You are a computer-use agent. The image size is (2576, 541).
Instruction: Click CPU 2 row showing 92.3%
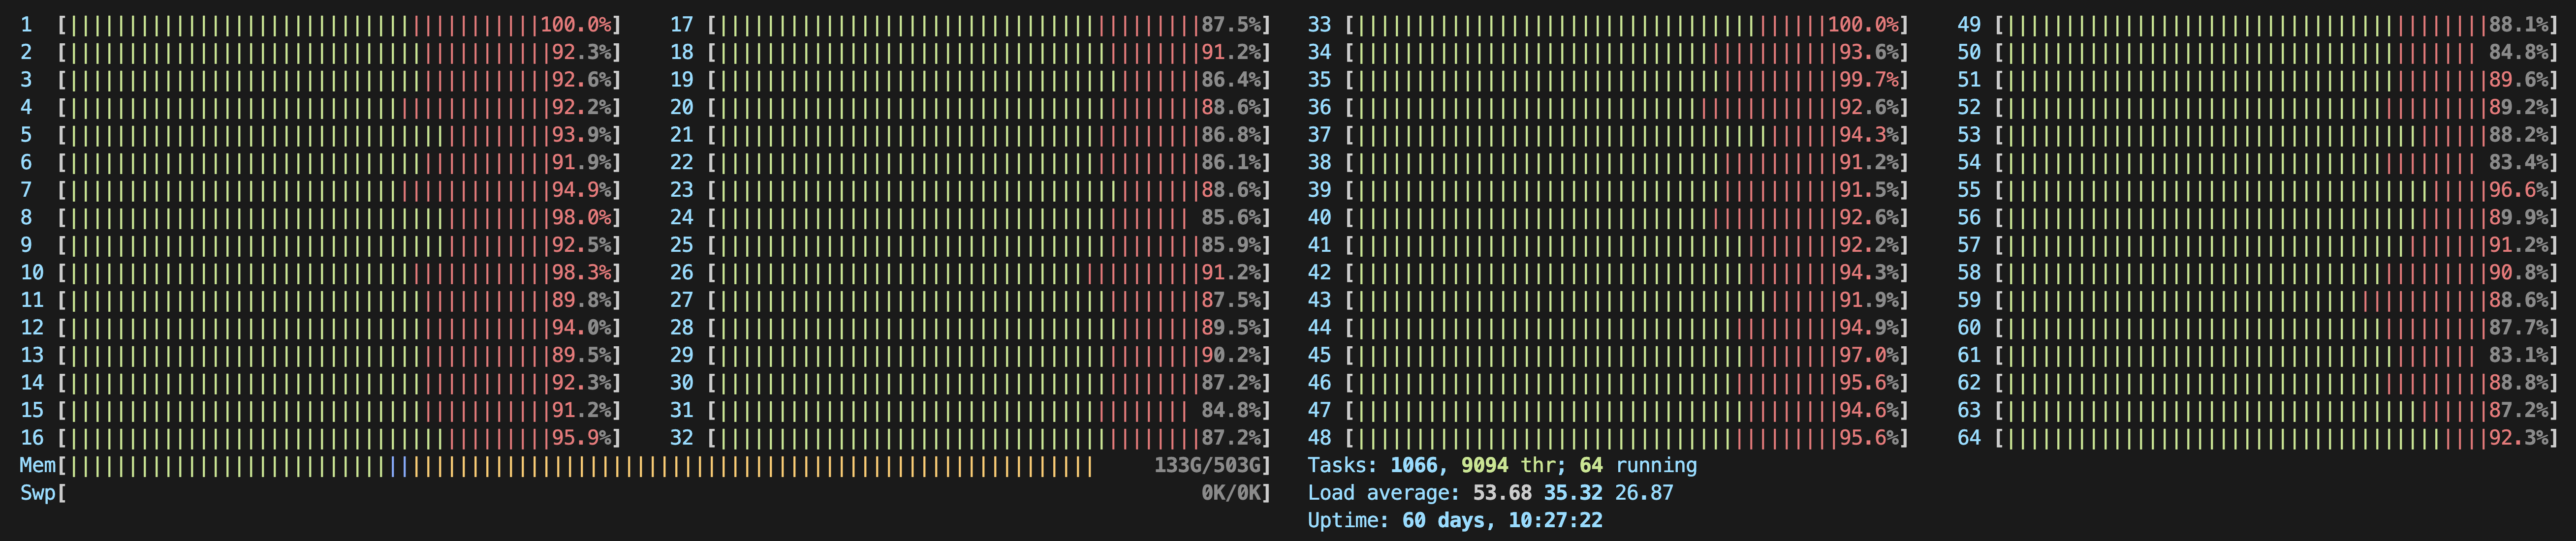321,52
